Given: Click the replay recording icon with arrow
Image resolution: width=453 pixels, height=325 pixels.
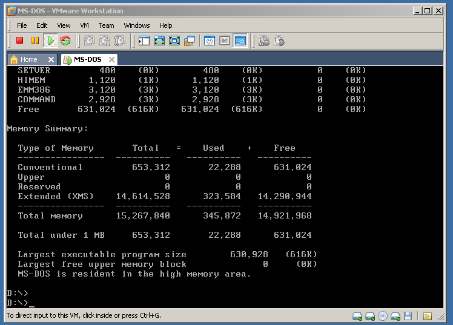Looking at the screenshot, I should [x=279, y=41].
